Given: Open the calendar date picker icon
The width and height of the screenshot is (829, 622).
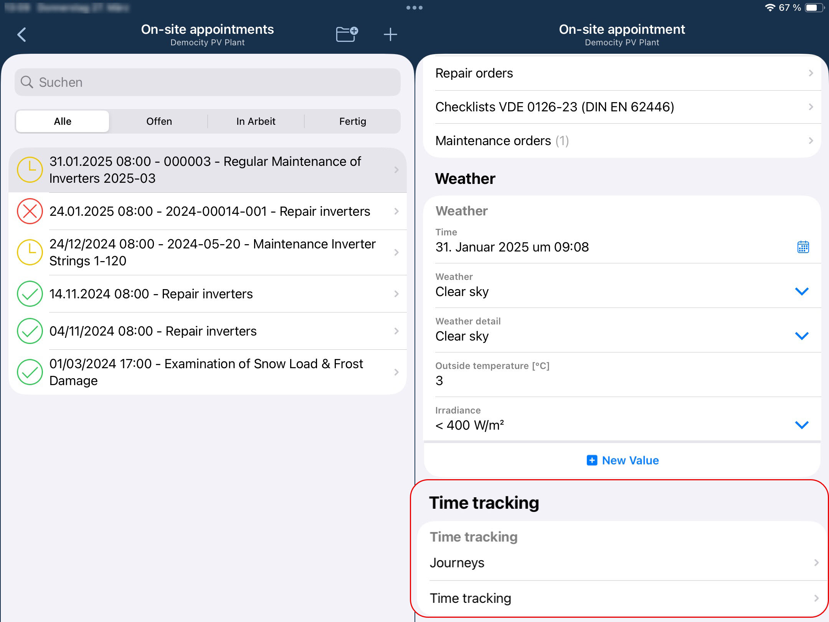Looking at the screenshot, I should 803,247.
